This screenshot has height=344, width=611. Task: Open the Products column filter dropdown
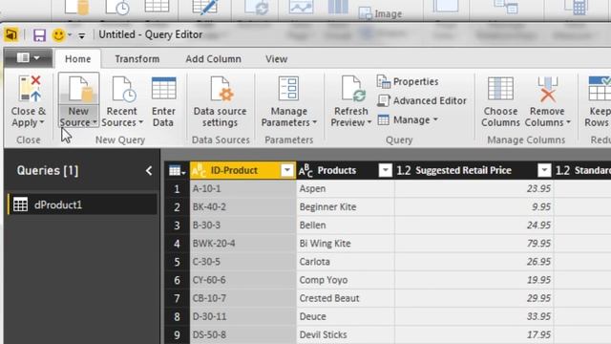pyautogui.click(x=385, y=170)
